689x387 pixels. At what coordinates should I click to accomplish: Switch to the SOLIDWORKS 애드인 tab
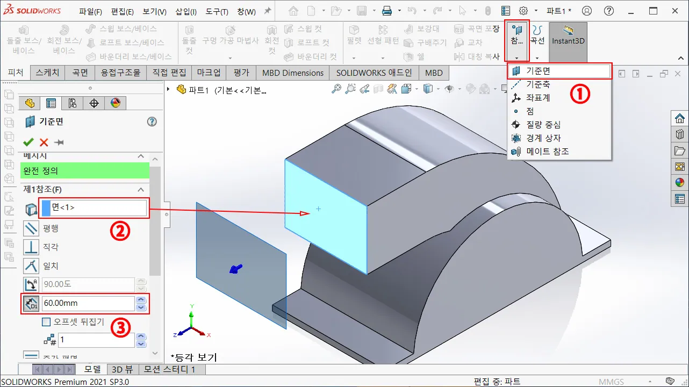(374, 73)
